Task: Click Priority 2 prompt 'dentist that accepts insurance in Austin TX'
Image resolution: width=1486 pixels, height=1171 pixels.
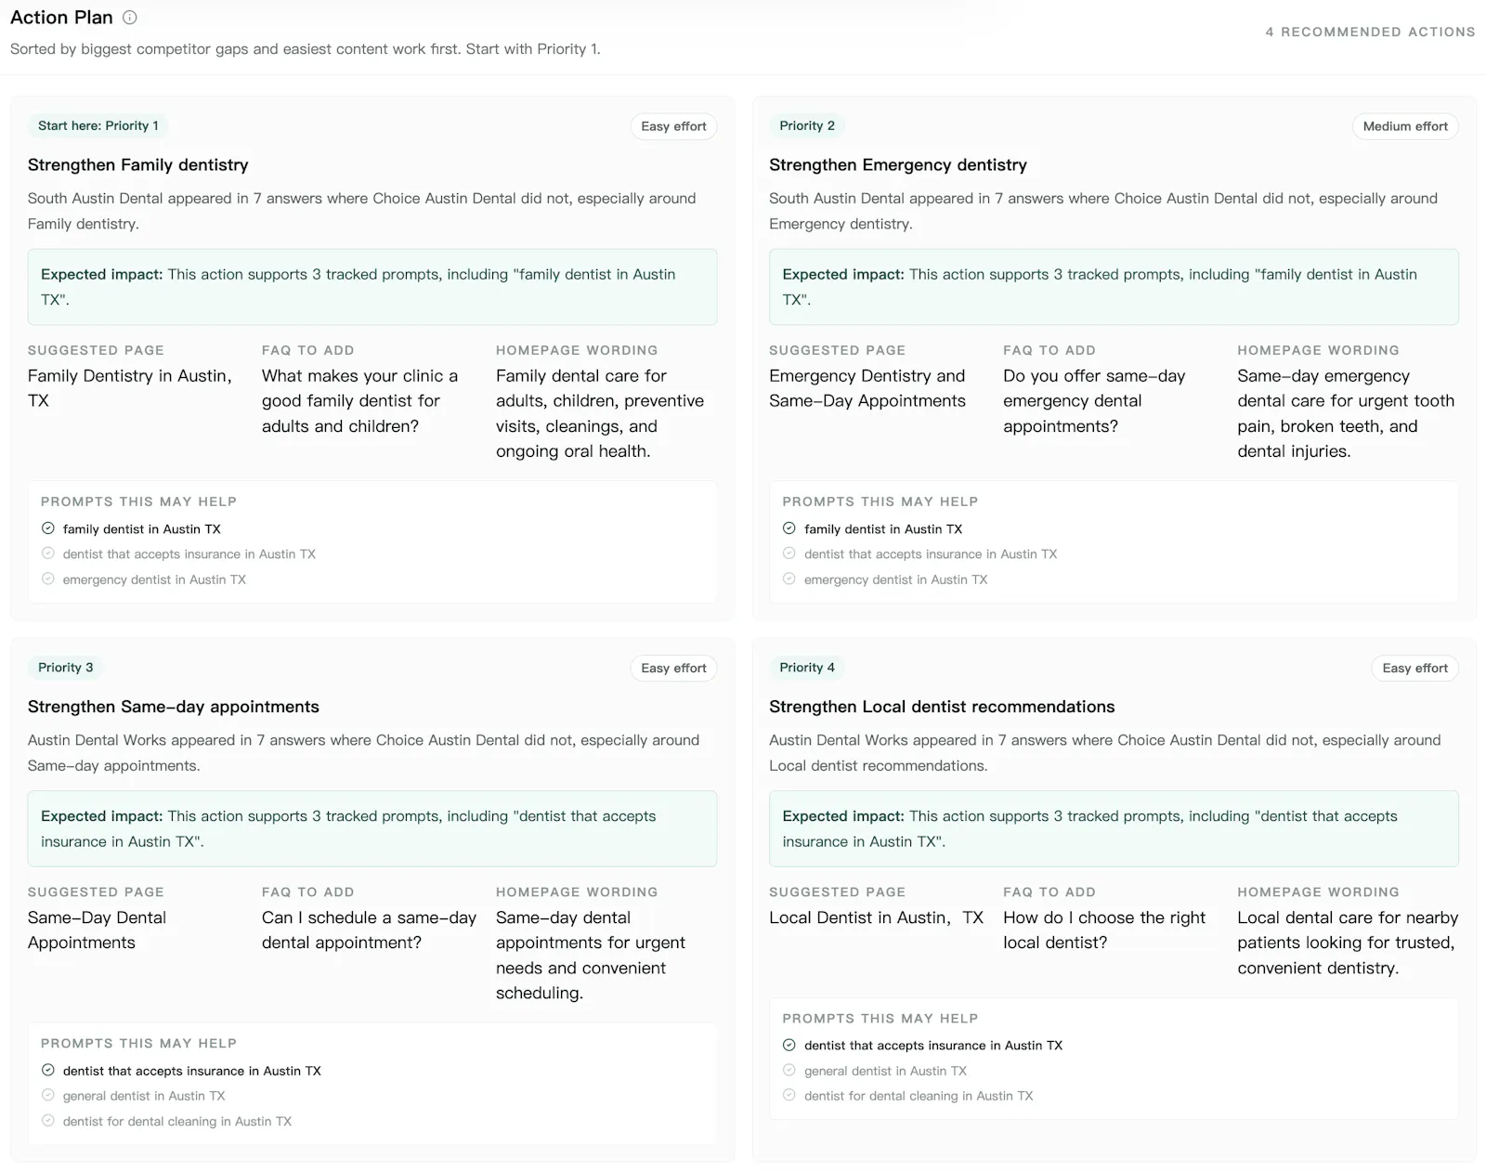Action: 931,553
